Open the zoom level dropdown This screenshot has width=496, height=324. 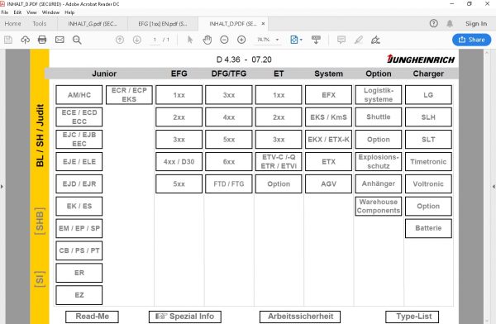(x=277, y=40)
